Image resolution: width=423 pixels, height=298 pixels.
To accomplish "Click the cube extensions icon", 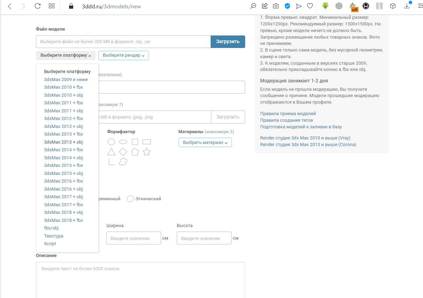I will 393,6.
